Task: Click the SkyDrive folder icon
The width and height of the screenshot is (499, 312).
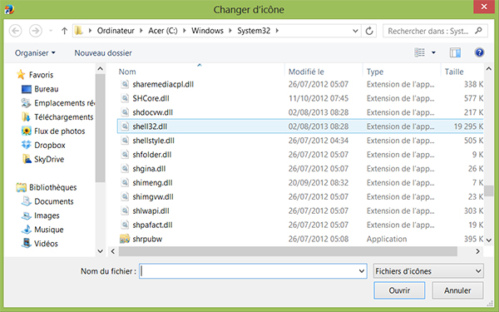Action: pos(27,159)
